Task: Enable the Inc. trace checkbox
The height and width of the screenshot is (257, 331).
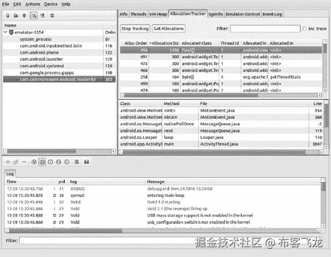Action: coord(305,28)
